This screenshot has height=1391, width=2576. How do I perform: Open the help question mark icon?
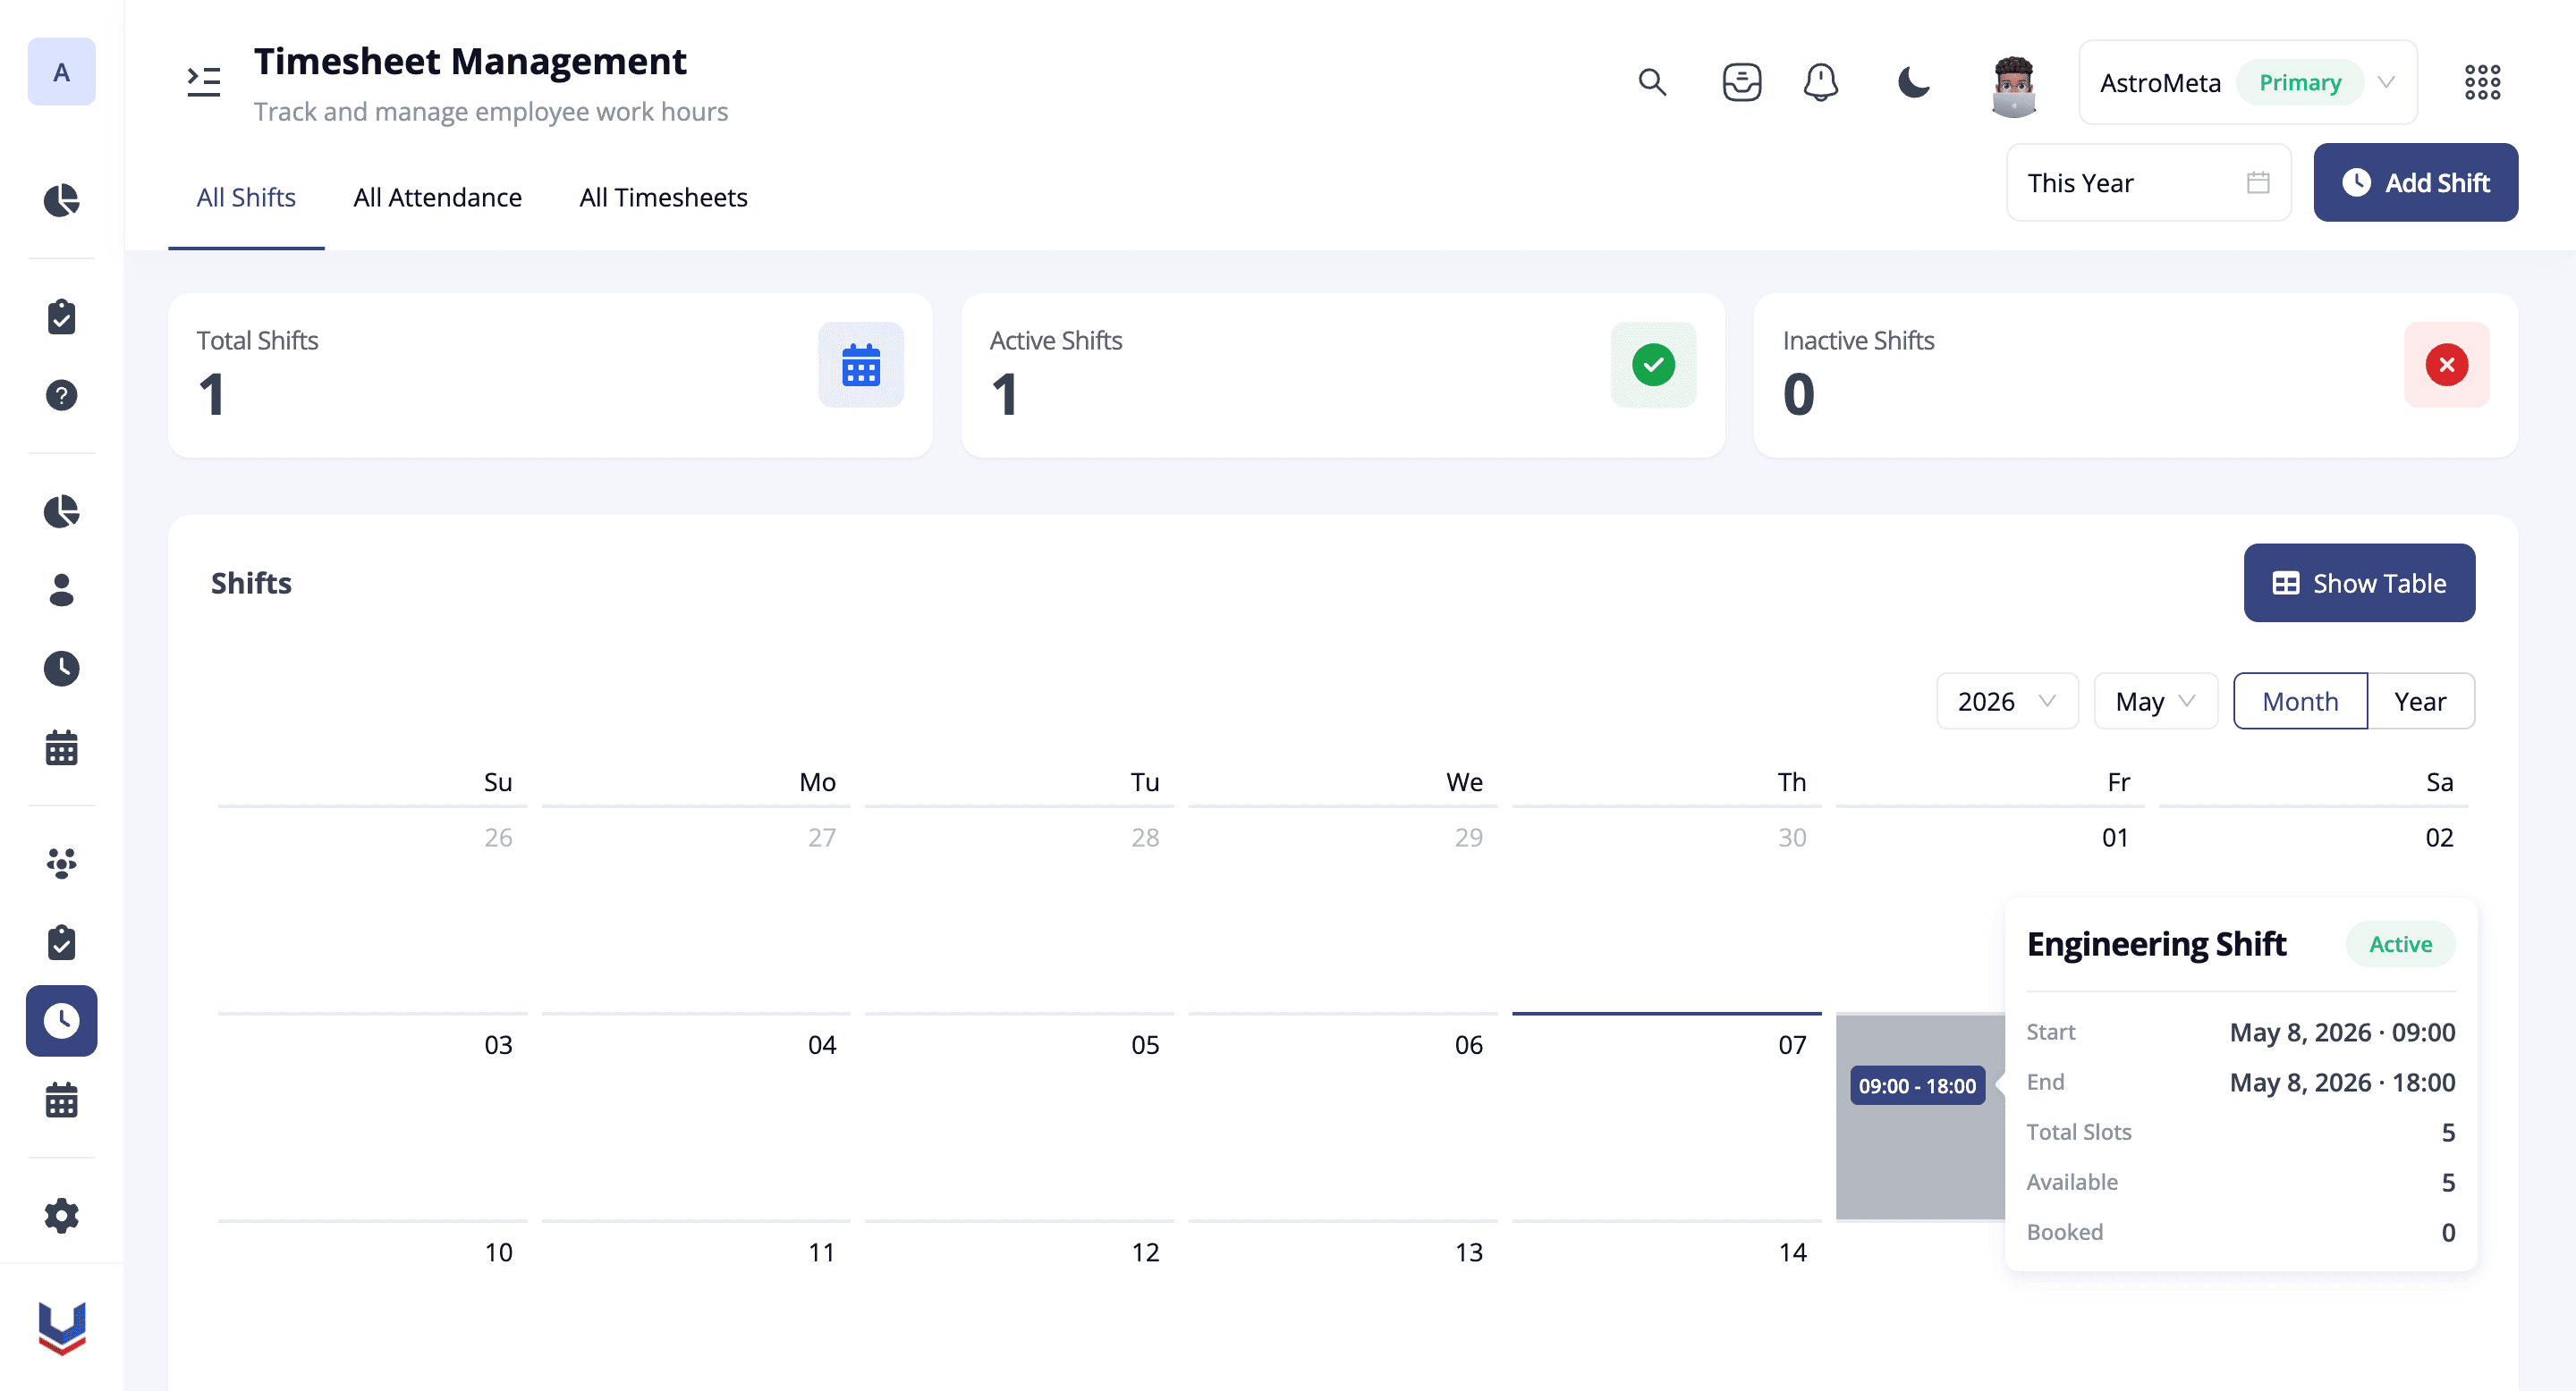click(x=61, y=395)
